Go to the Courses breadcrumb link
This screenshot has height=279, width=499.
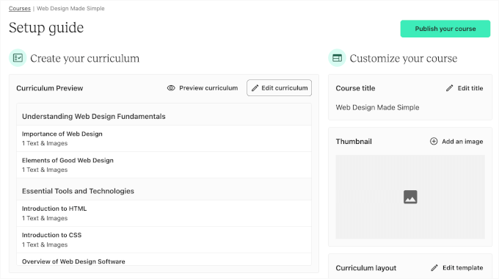coord(20,9)
